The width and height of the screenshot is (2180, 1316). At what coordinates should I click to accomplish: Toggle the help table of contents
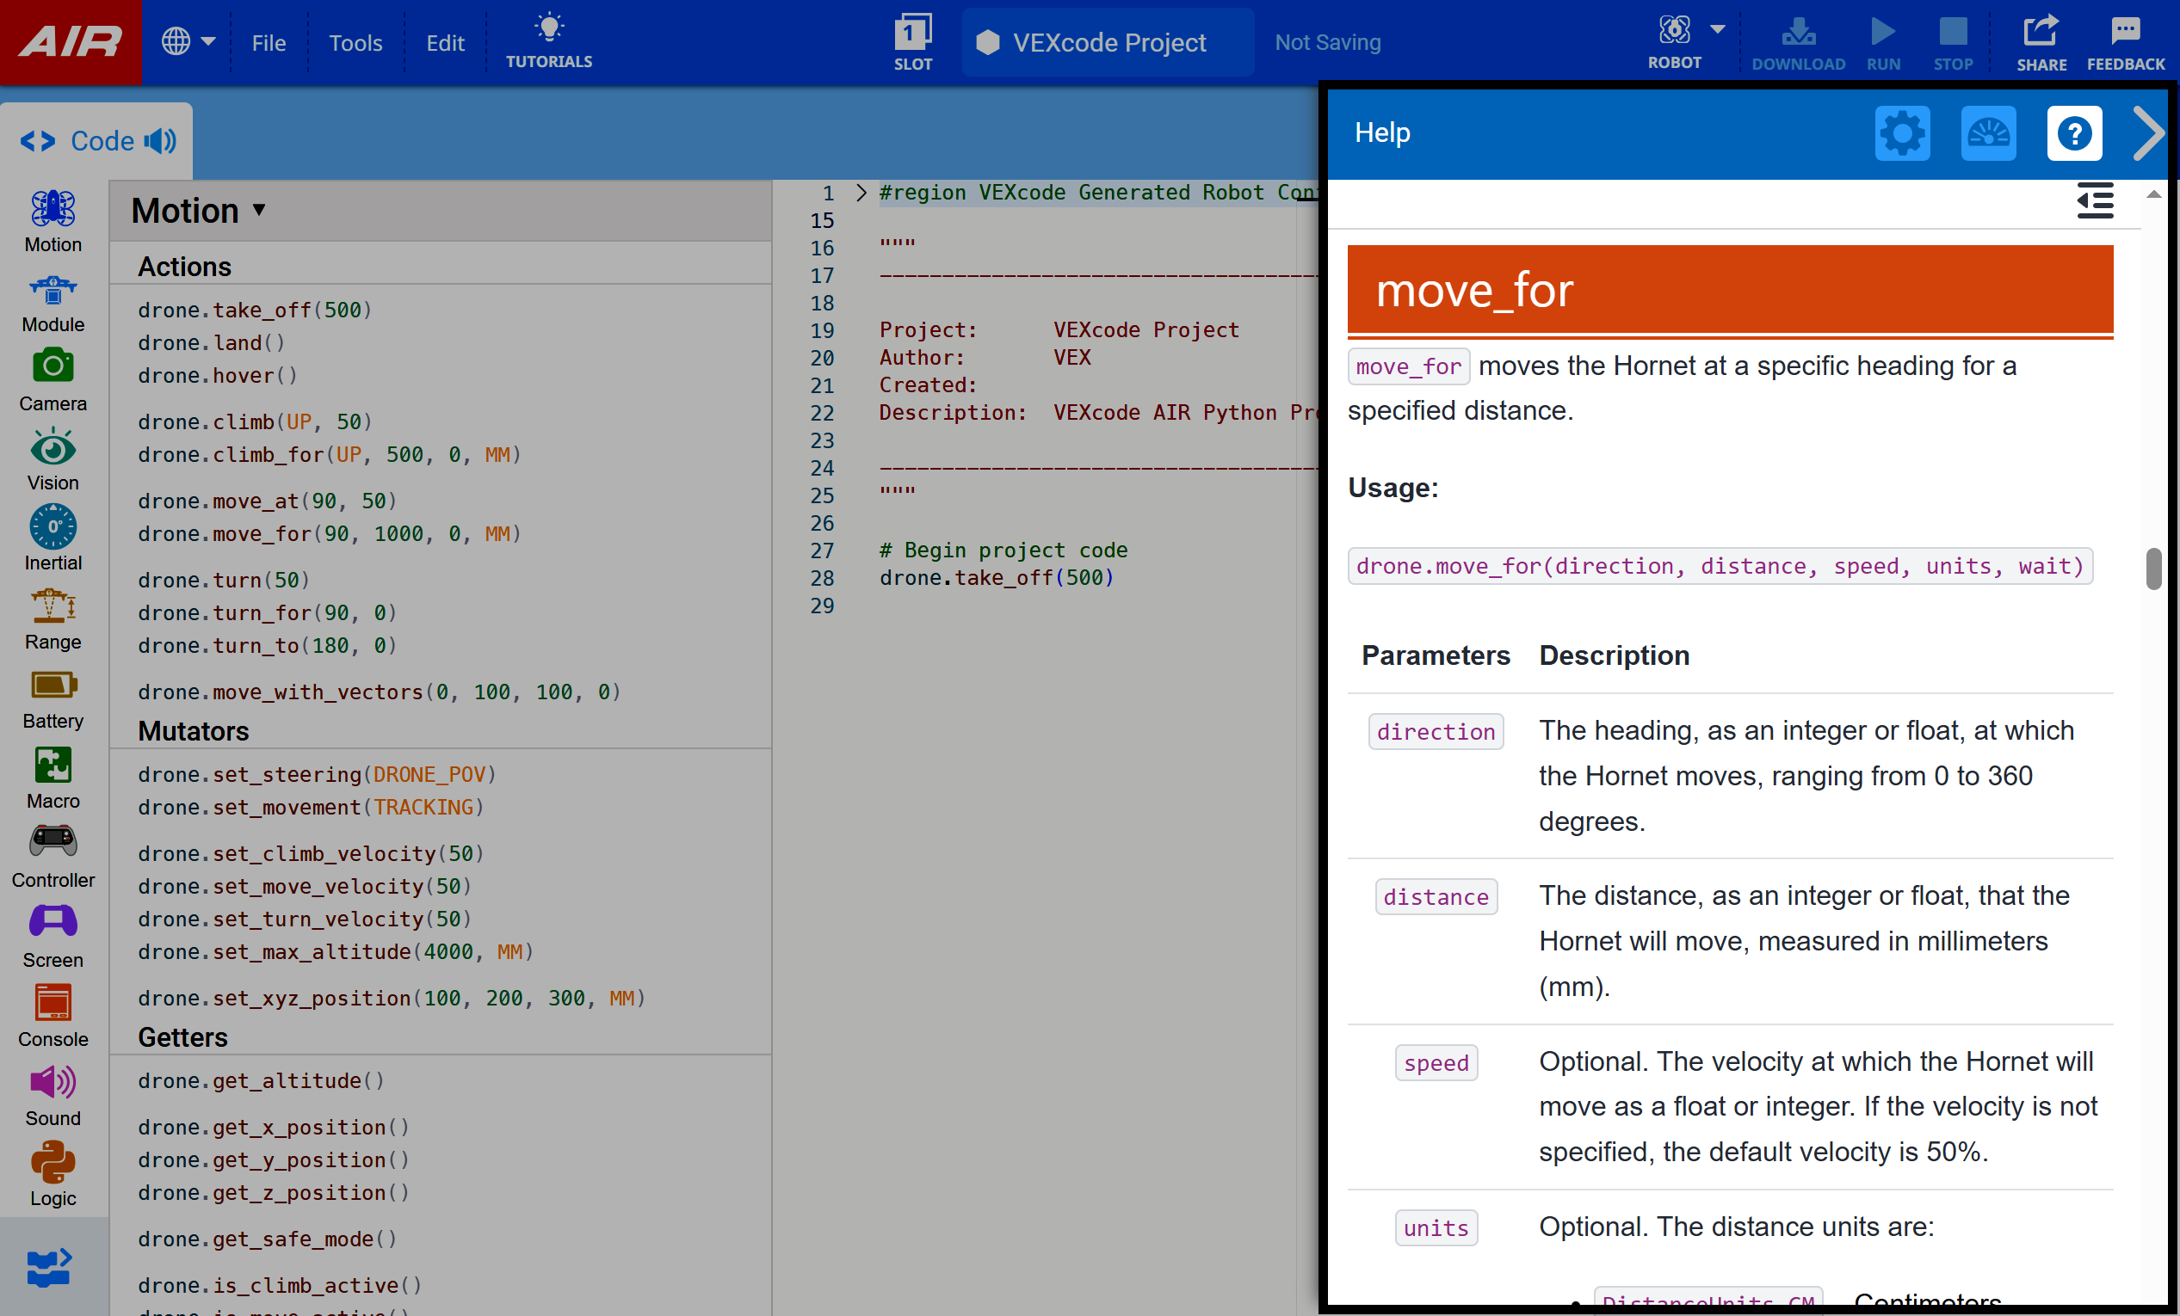2094,200
